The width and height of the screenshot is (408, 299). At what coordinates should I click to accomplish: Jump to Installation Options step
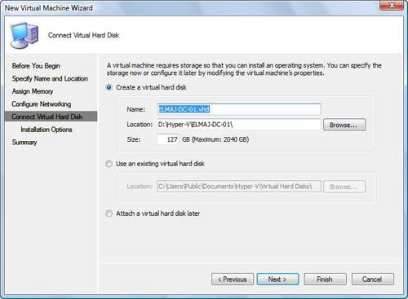[47, 130]
